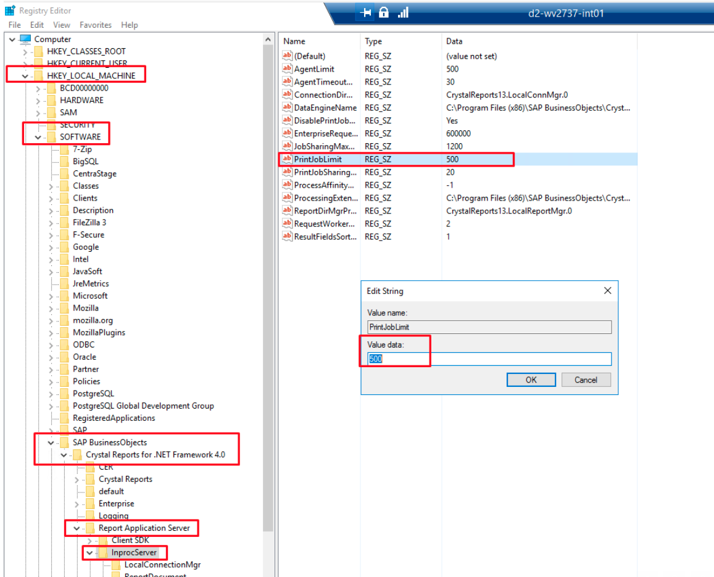The height and width of the screenshot is (577, 714).
Task: Select the InprocServer registry key
Action: 134,552
